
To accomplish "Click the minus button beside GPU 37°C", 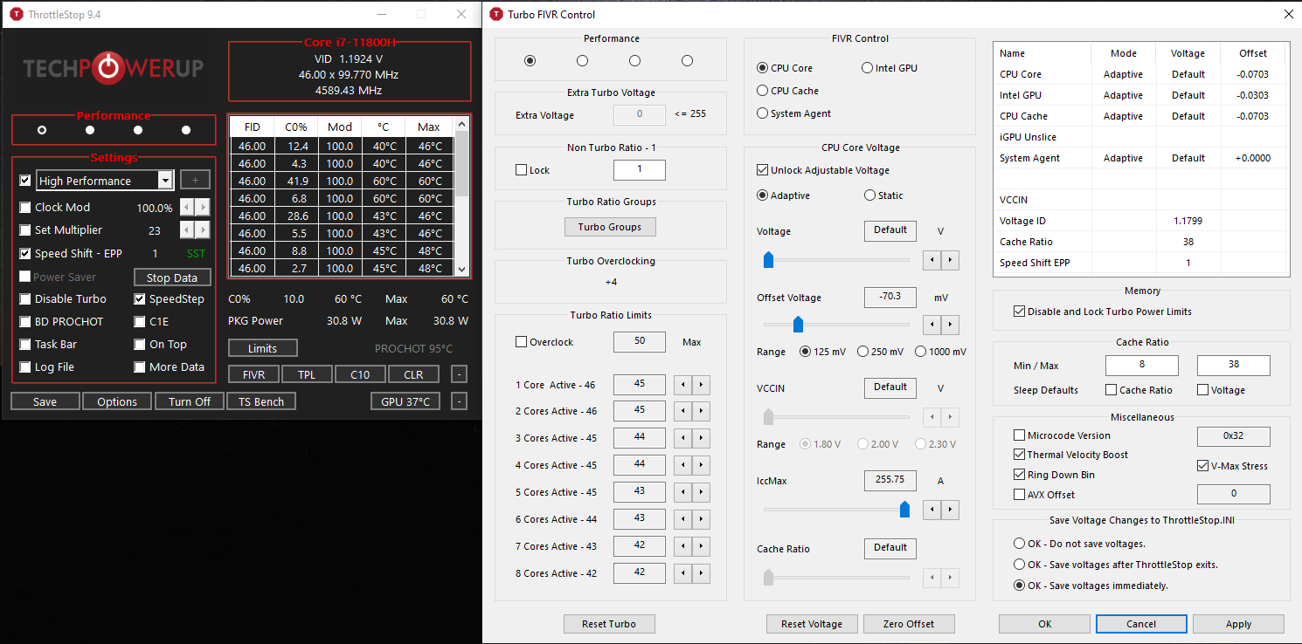I will (460, 401).
